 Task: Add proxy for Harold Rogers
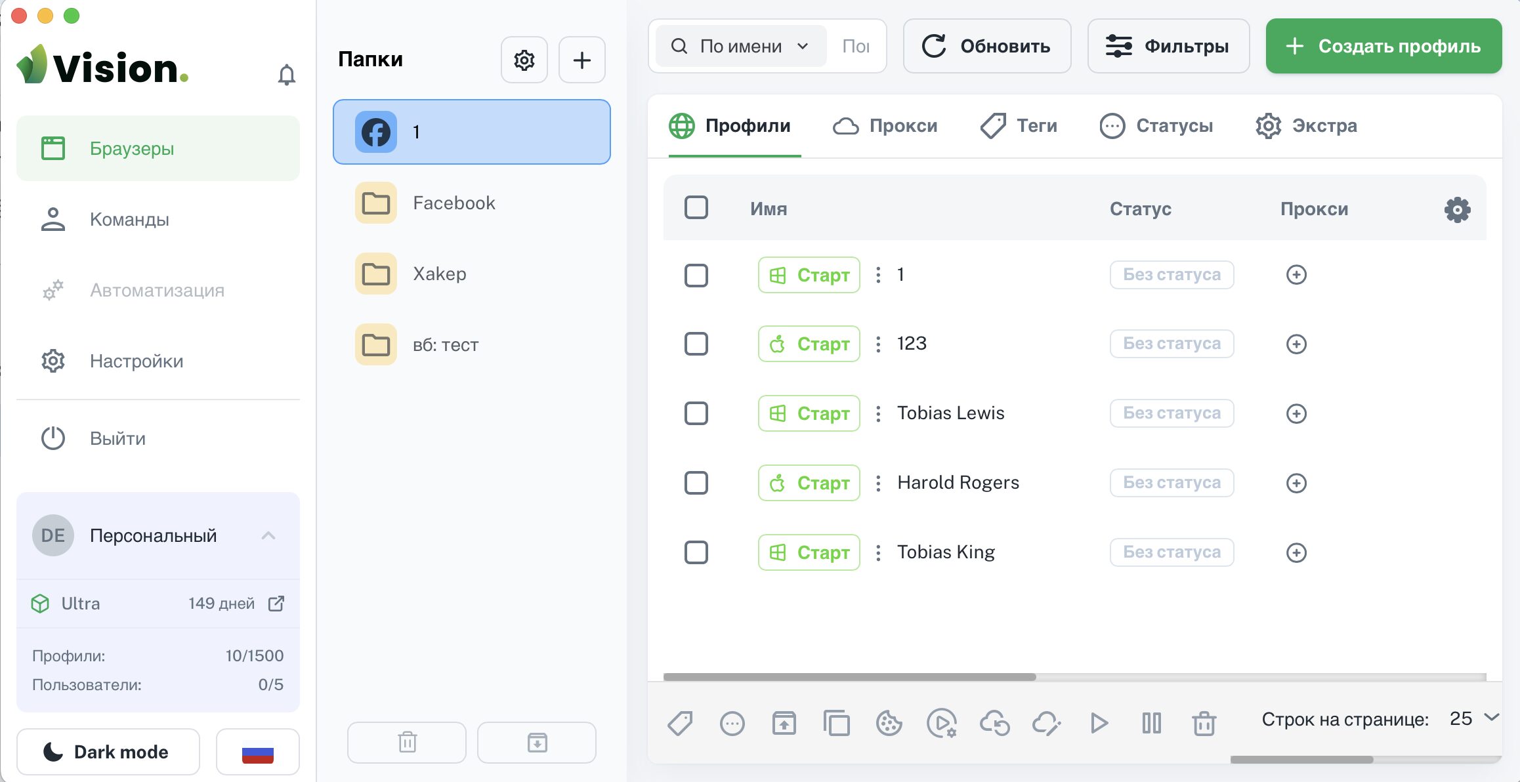[1296, 483]
